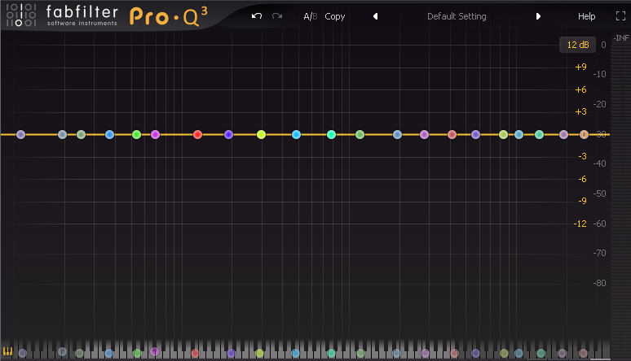Select the bright yellow-green EQ band node

point(261,134)
